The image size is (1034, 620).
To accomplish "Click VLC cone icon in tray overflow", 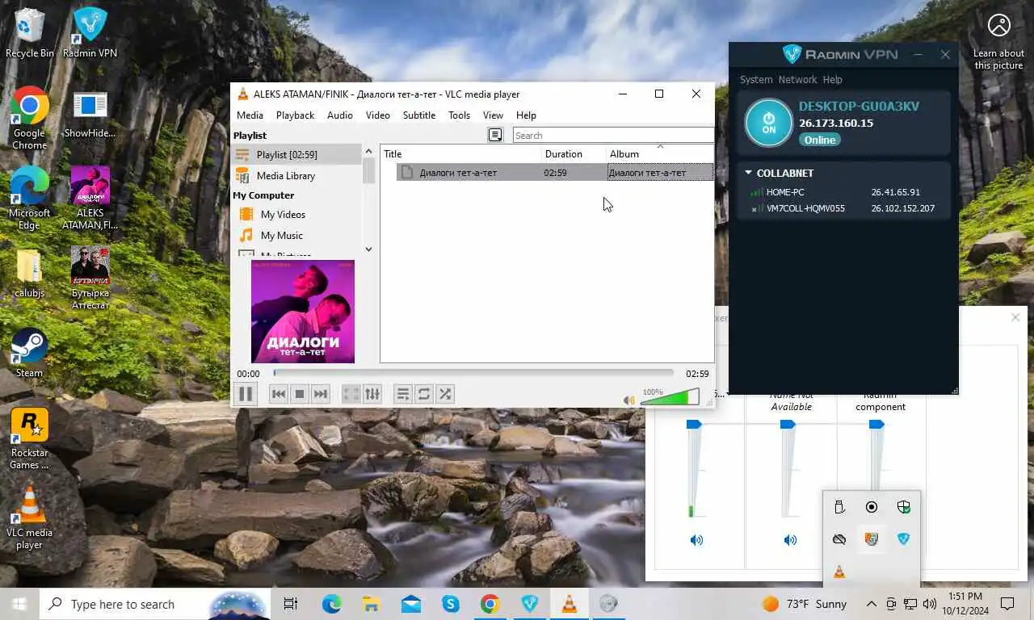I will click(x=839, y=572).
